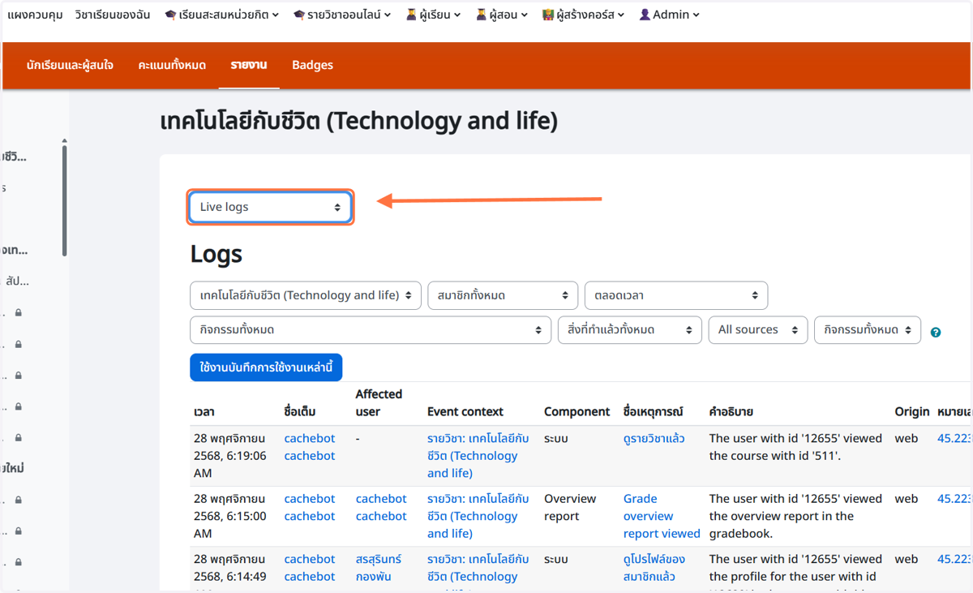Switch to the คะแนนทั้งหมด tab
Viewport: 973px width, 593px height.
(172, 65)
